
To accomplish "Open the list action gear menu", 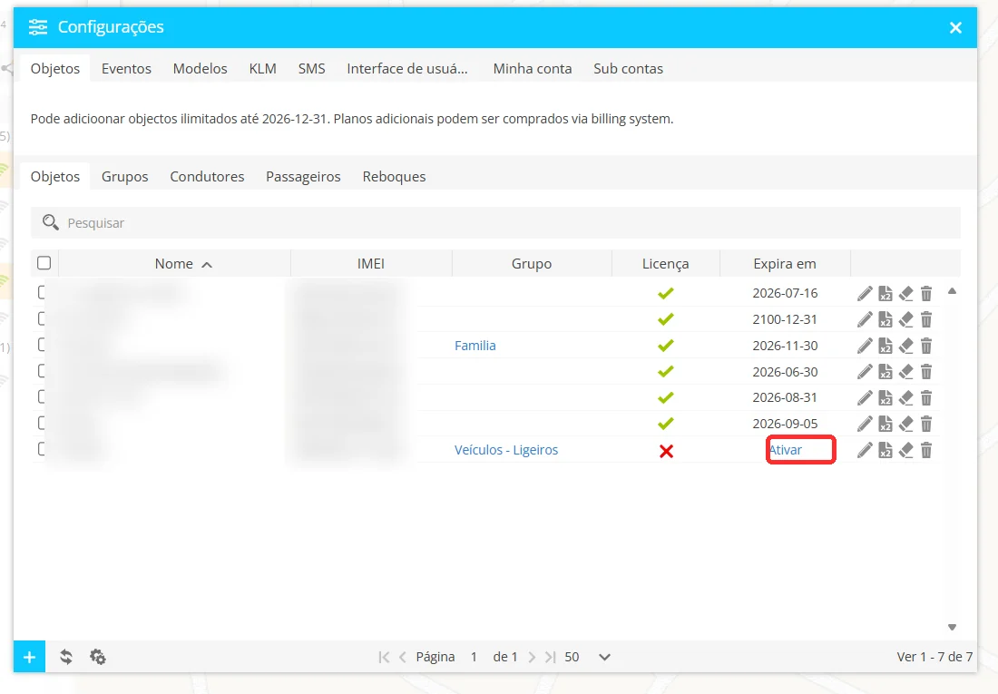I will [x=97, y=657].
